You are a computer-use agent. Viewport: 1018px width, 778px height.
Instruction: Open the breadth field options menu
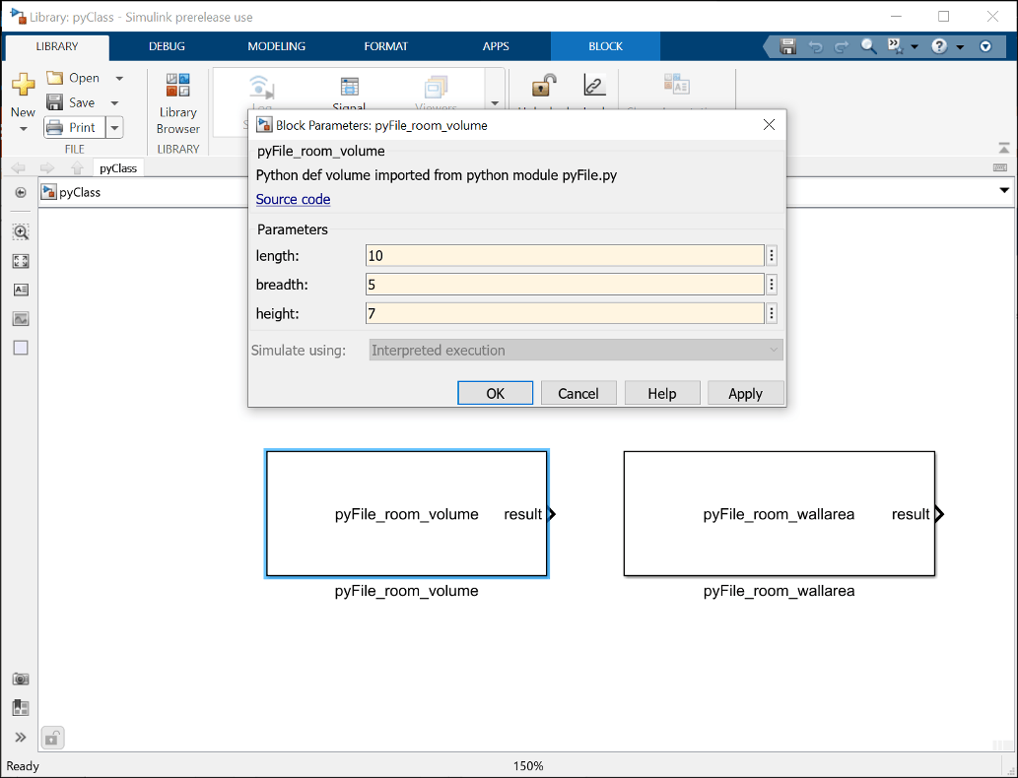[772, 285]
